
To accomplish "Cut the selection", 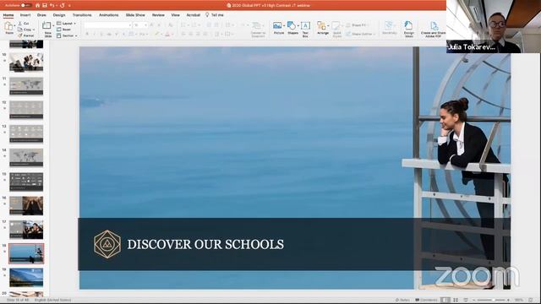I will [x=24, y=24].
